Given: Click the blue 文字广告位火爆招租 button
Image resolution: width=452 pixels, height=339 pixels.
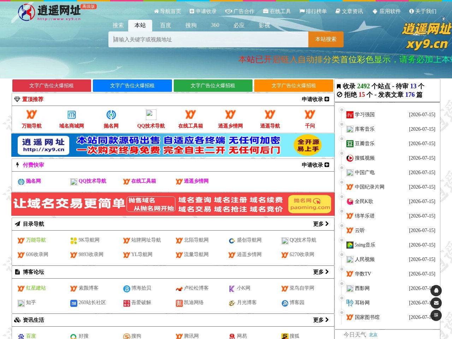Looking at the screenshot, I should [132, 85].
